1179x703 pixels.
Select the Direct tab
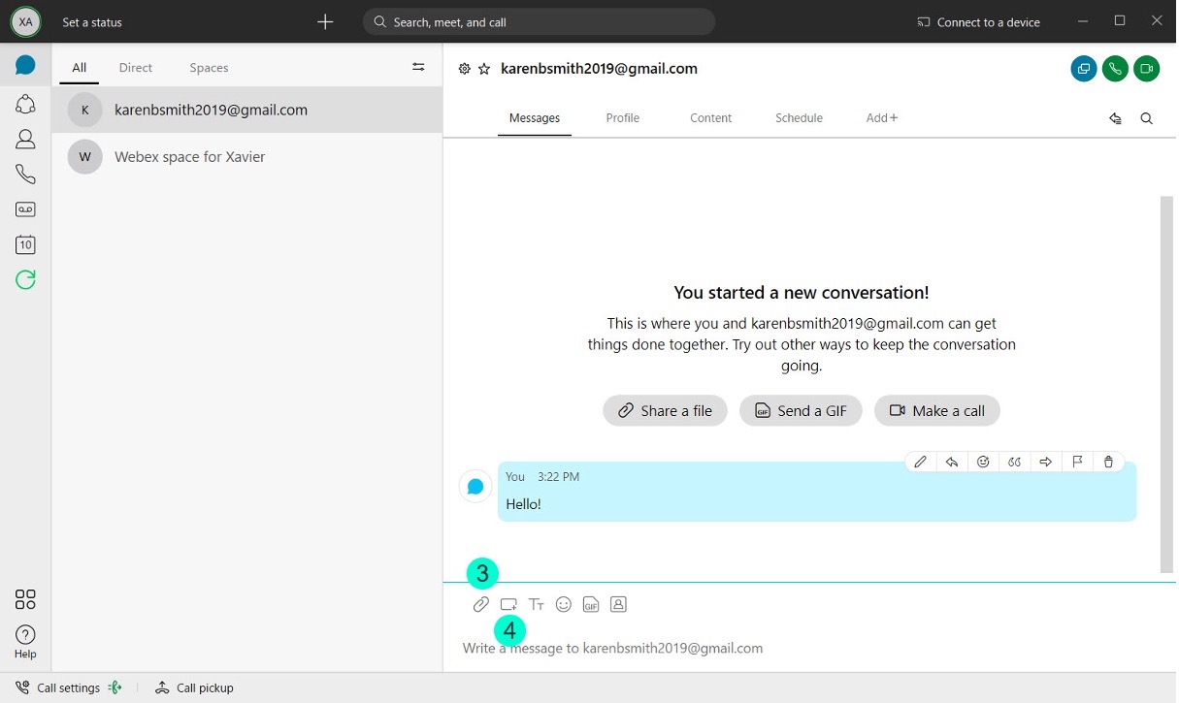(x=136, y=68)
